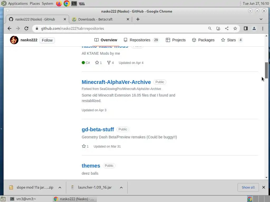This screenshot has height=202, width=270.
Task: Open the gd-beta-stuff repository
Action: [x=98, y=129]
